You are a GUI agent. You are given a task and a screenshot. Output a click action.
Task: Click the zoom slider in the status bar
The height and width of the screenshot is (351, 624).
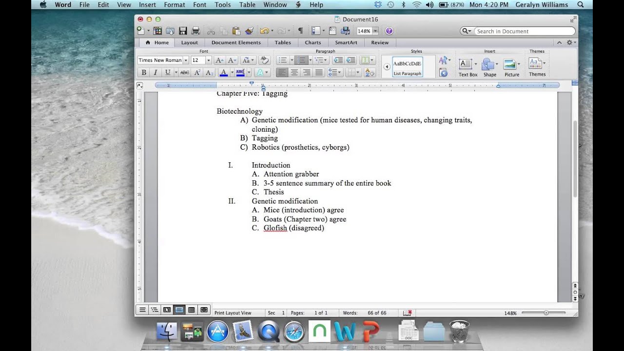[546, 313]
